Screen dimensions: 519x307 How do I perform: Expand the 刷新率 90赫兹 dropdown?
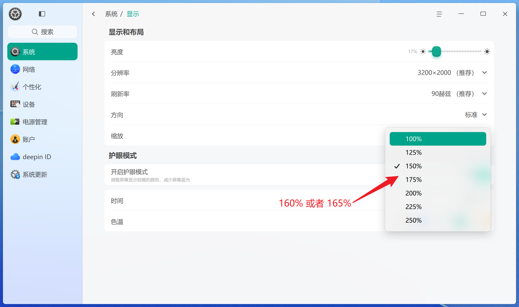pos(459,94)
